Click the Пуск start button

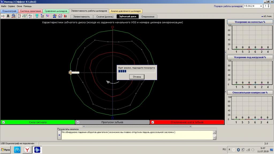[x=6, y=150]
